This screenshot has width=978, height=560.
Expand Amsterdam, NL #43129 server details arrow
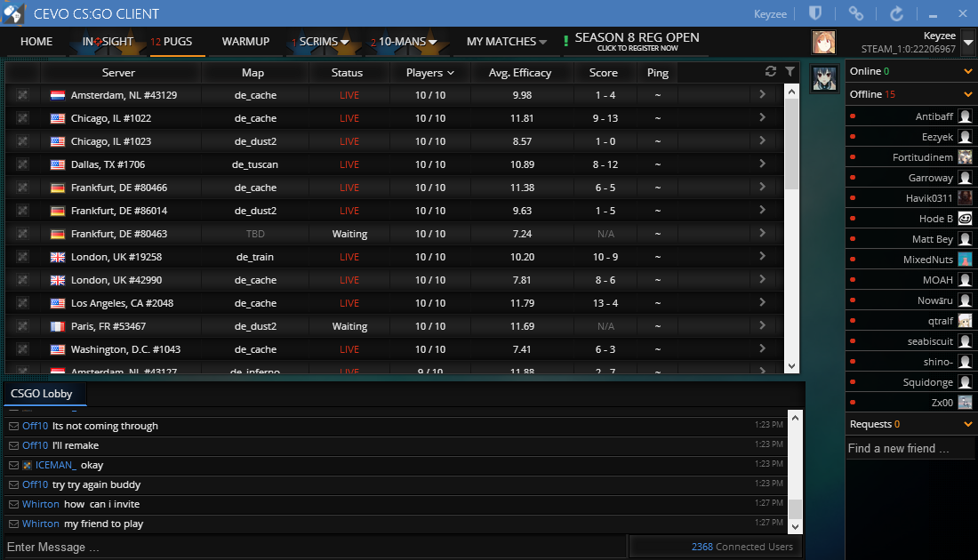[x=762, y=94]
